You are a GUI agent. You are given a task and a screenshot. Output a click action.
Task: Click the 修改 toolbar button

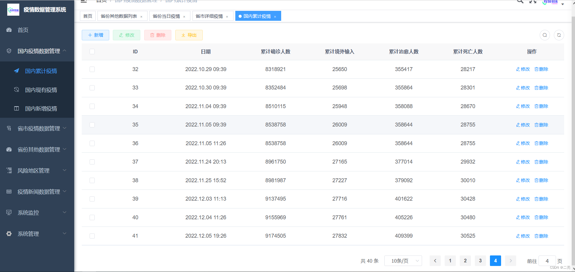point(127,35)
